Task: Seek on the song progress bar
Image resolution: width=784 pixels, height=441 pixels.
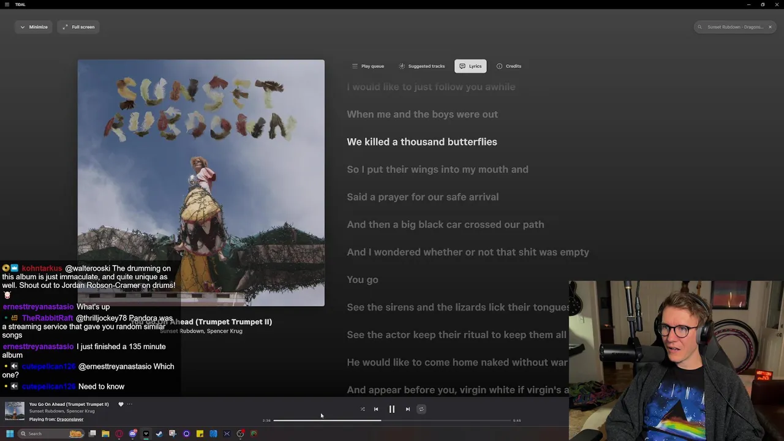Action: coord(392,421)
